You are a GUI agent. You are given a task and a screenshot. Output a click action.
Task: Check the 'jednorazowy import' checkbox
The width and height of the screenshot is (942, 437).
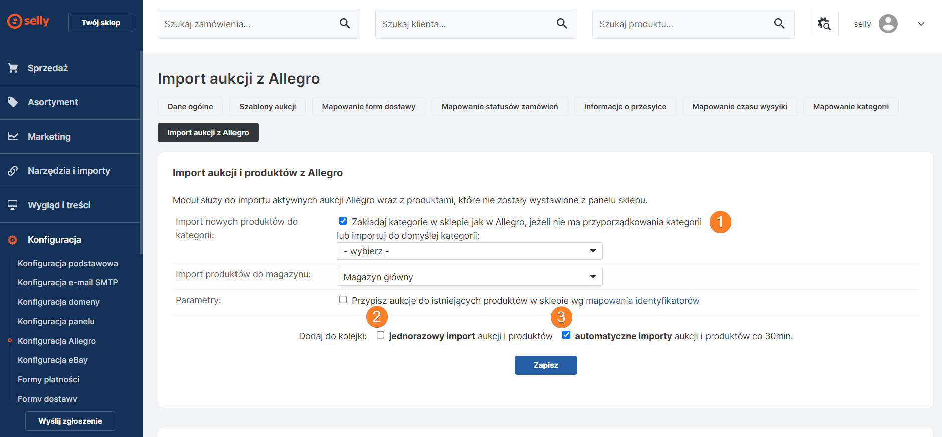(x=380, y=335)
